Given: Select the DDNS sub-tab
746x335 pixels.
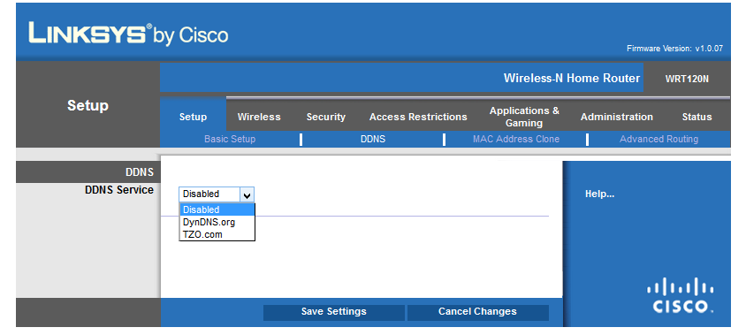Looking at the screenshot, I should [373, 140].
